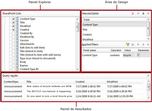Sort results by Created column header
The image size is (152, 111).
point(90,82)
